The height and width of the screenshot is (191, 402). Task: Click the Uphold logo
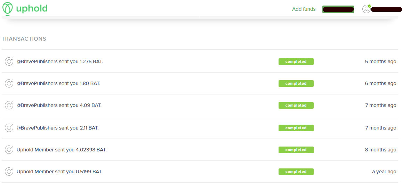tap(25, 9)
